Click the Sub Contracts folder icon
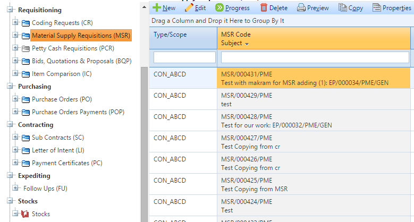414x222 pixels. (x=26, y=138)
